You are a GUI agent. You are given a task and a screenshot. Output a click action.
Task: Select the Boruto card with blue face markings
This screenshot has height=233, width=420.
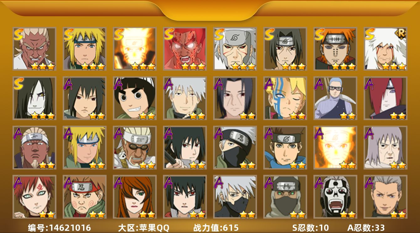coord(285,98)
